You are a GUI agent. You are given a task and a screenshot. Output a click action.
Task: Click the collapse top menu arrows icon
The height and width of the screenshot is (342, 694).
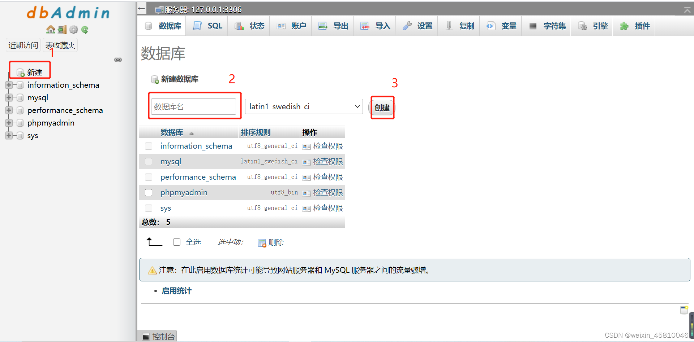point(687,10)
